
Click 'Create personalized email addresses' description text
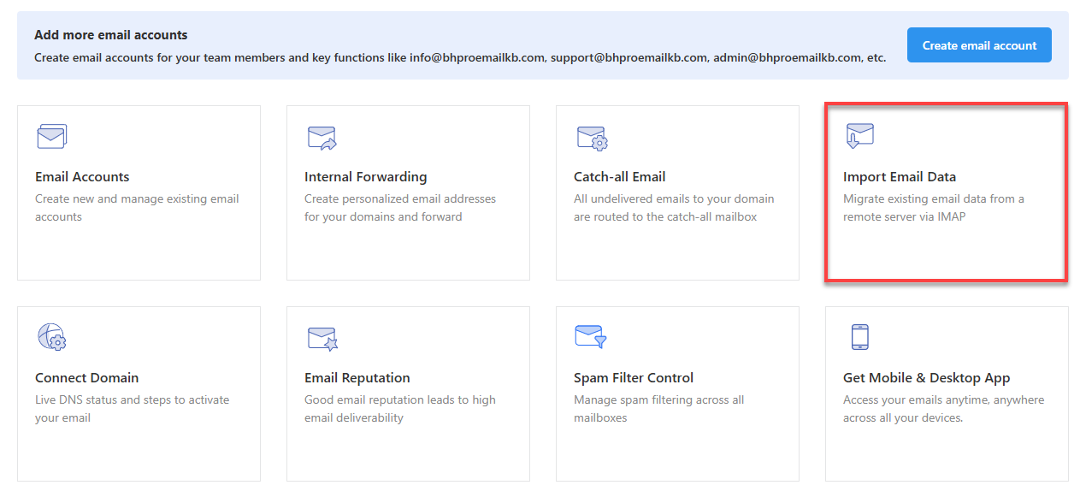click(x=400, y=208)
